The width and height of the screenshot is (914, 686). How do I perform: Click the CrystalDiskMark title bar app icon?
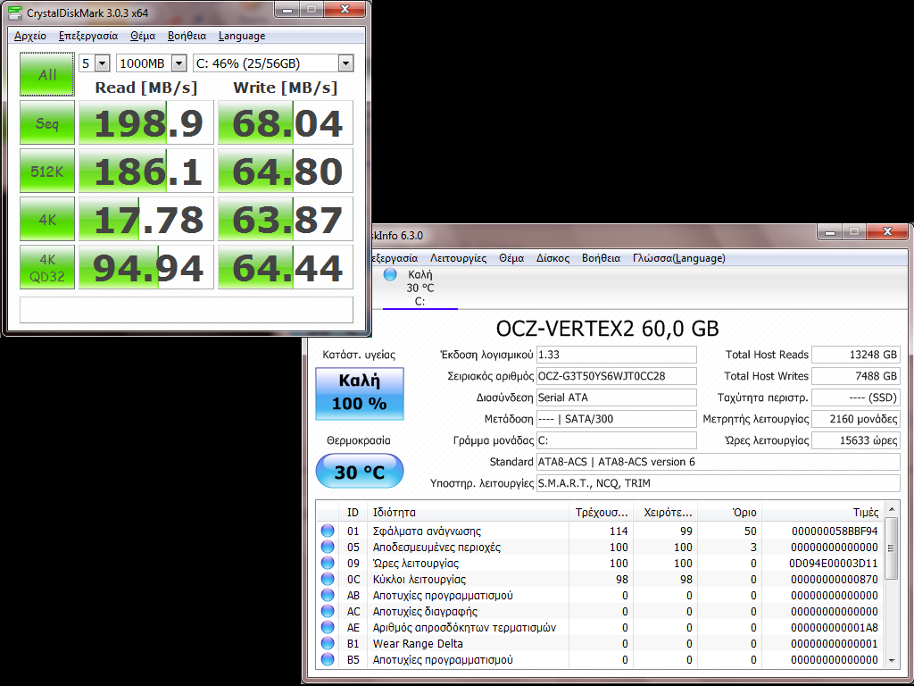tap(15, 13)
